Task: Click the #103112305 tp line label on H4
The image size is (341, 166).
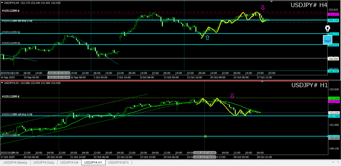Action: pyautogui.click(x=11, y=32)
